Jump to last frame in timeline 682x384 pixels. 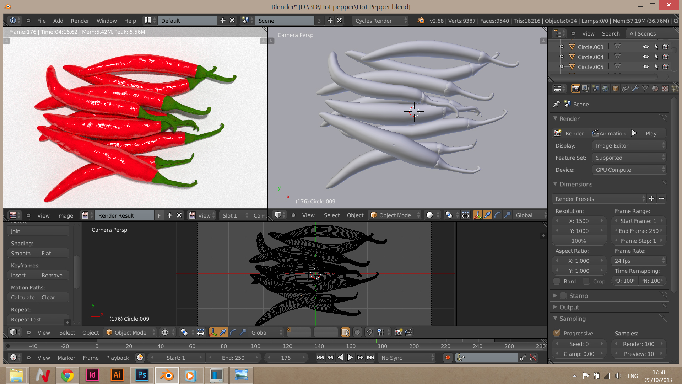[370, 358]
